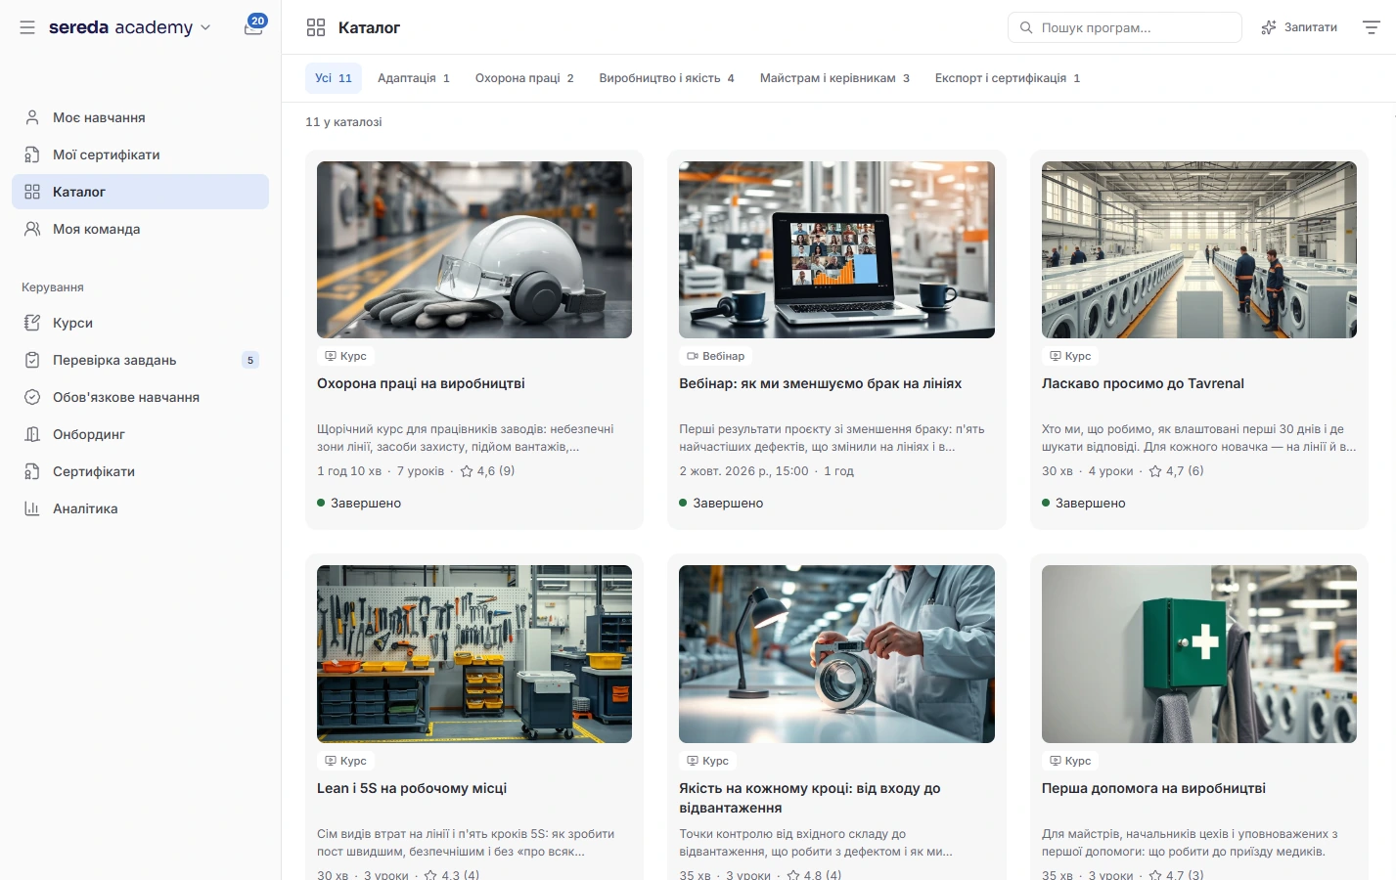Open the hard hat course thumbnail

(474, 250)
